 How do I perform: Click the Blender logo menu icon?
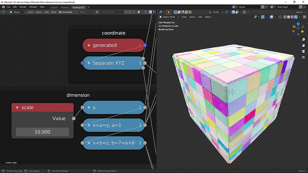pyautogui.click(x=3, y=7)
